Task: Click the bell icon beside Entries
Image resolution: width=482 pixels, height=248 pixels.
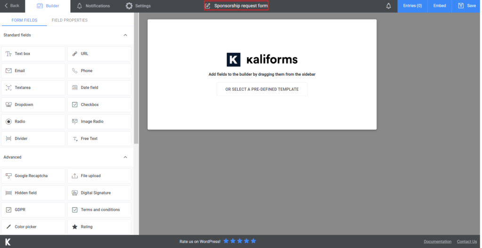Action: pos(388,6)
